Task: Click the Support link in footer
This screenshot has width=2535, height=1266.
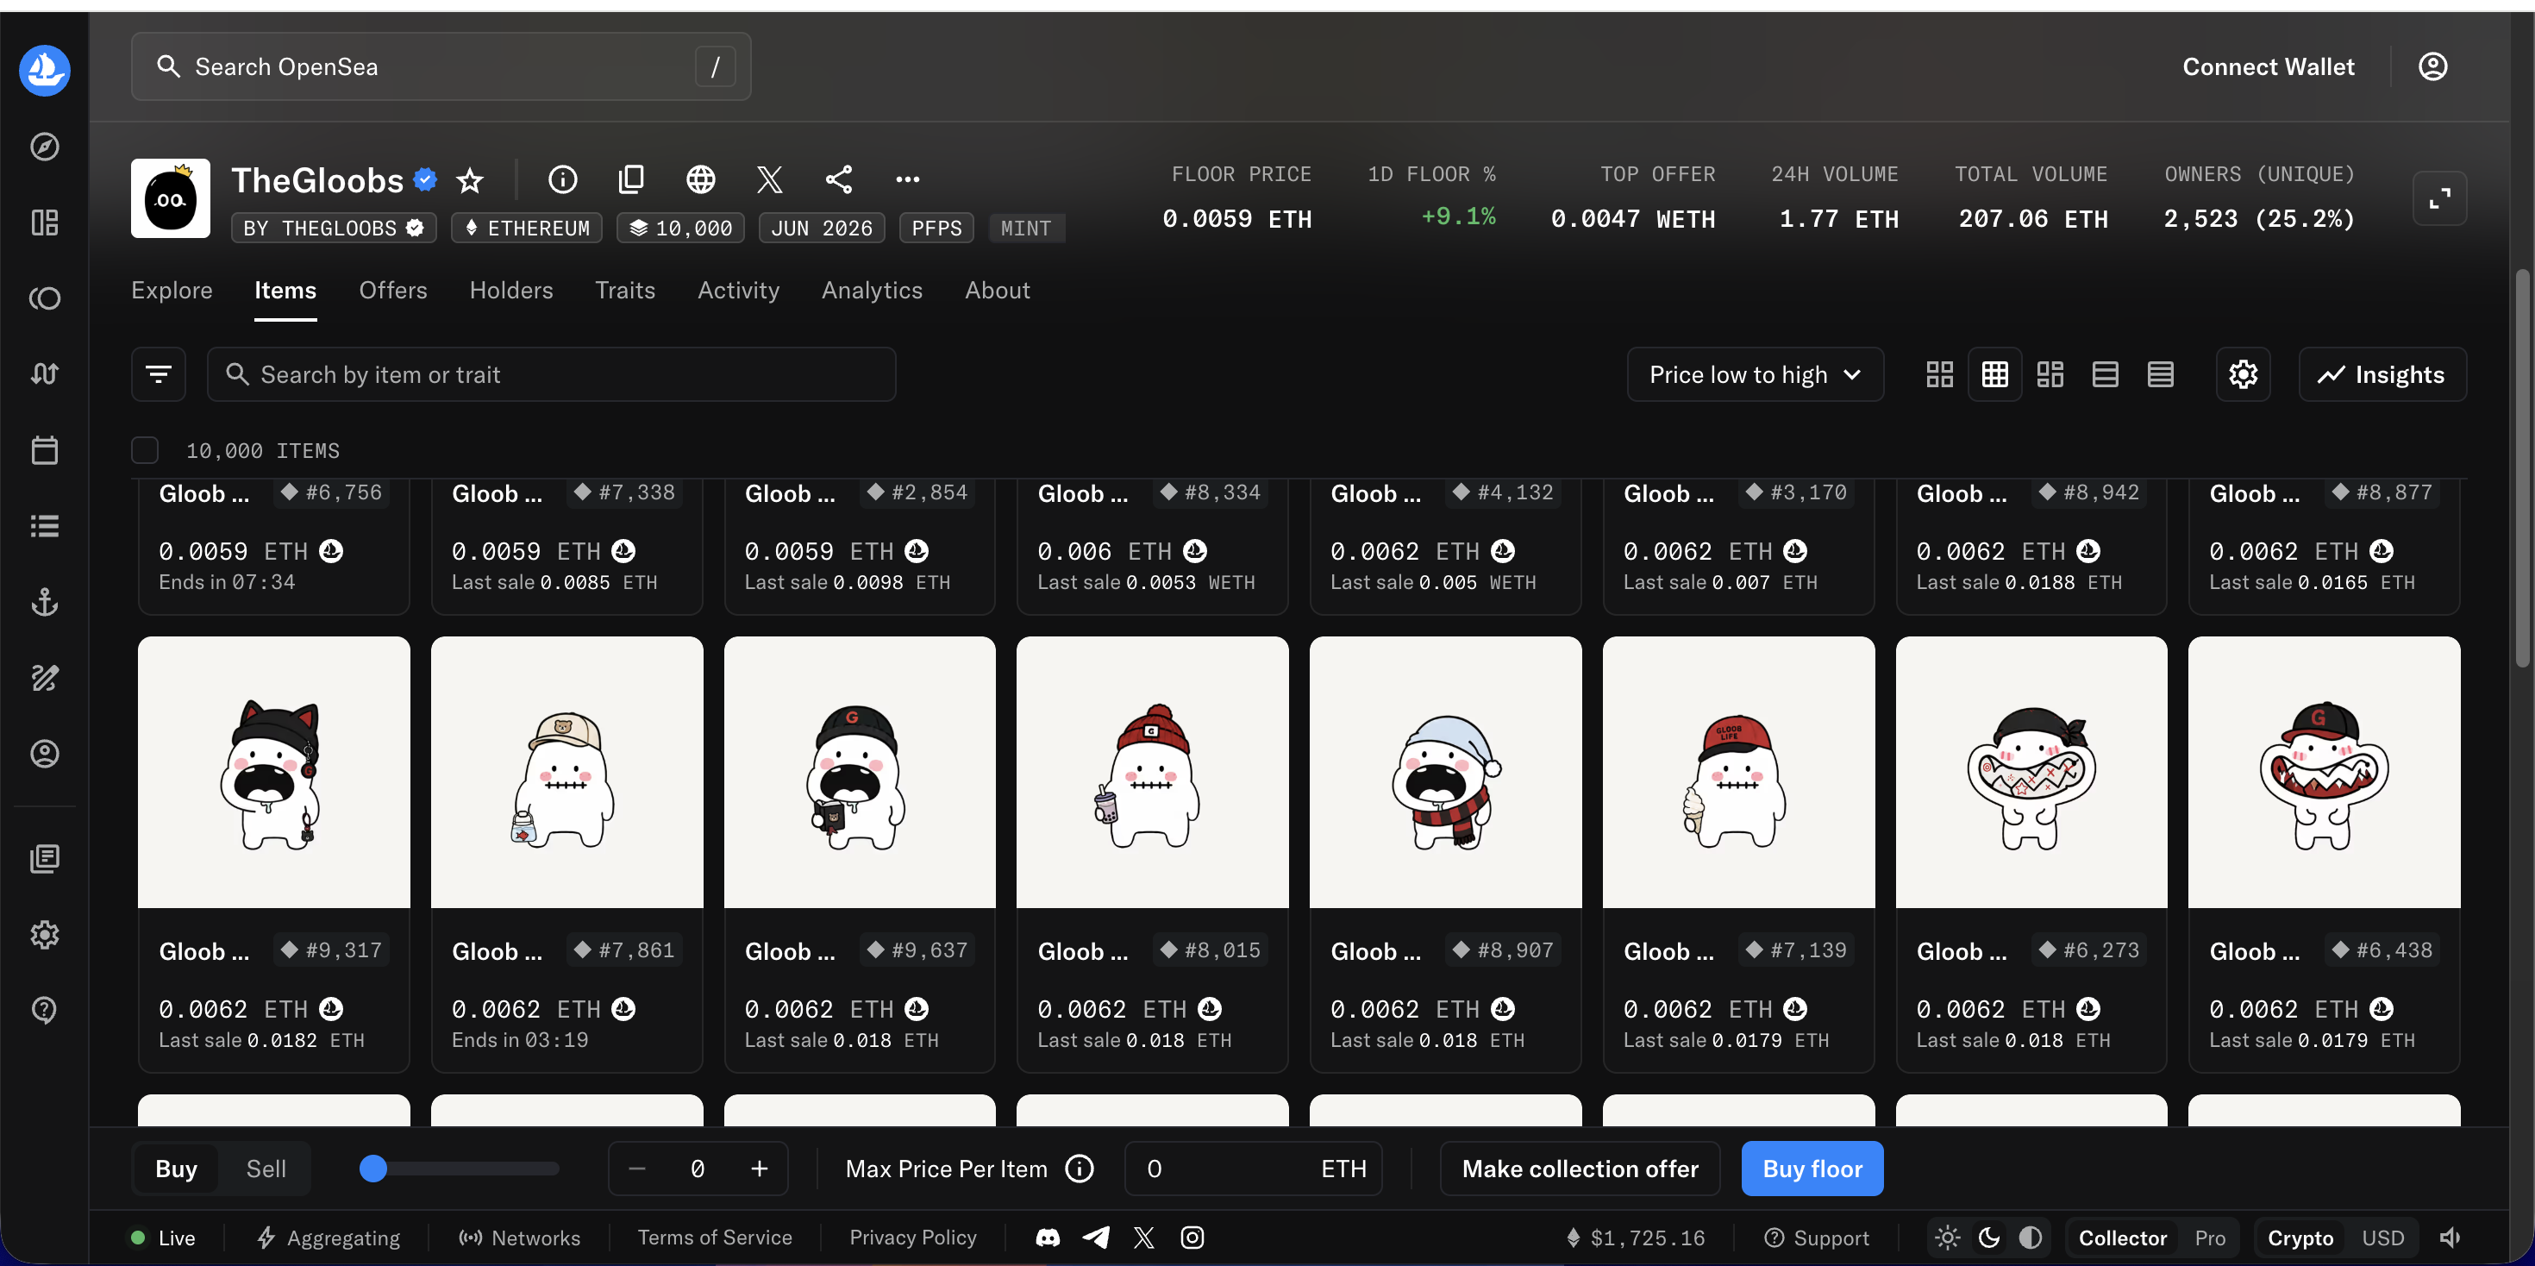Action: pyautogui.click(x=1817, y=1238)
